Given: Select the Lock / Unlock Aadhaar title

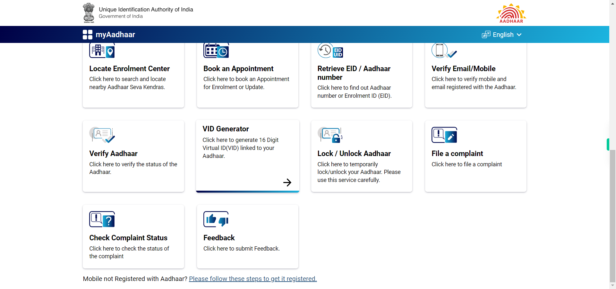Looking at the screenshot, I should [x=354, y=153].
